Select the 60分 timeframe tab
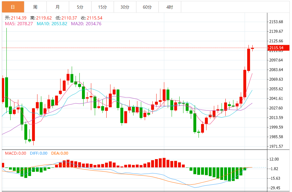Viewport: 292px width, 192px height. (x=147, y=7)
